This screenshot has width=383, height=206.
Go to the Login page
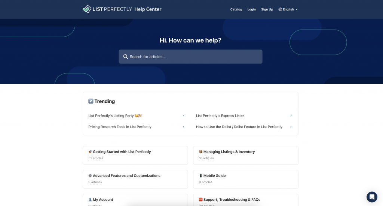click(252, 9)
